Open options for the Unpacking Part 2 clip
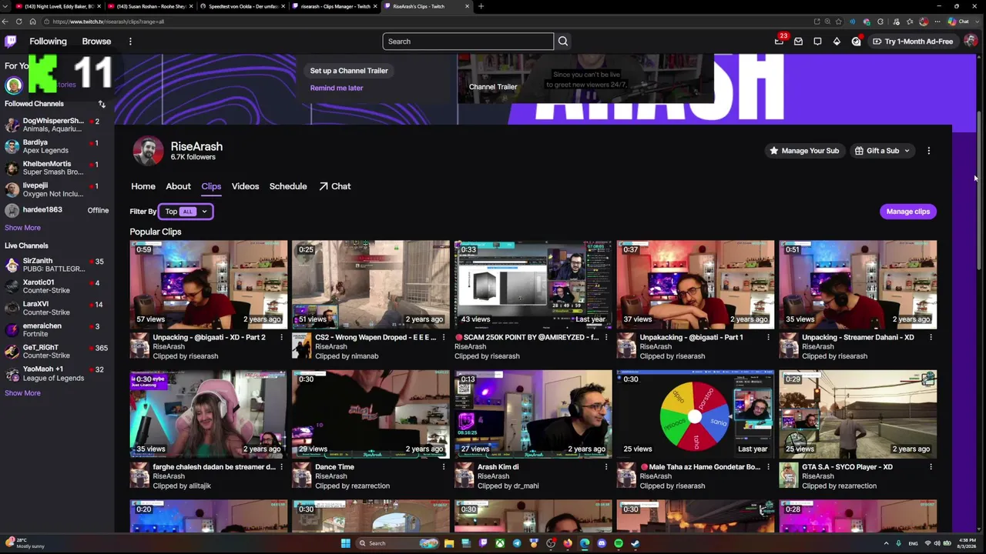Screen dimensions: 986x554 pyautogui.click(x=281, y=338)
